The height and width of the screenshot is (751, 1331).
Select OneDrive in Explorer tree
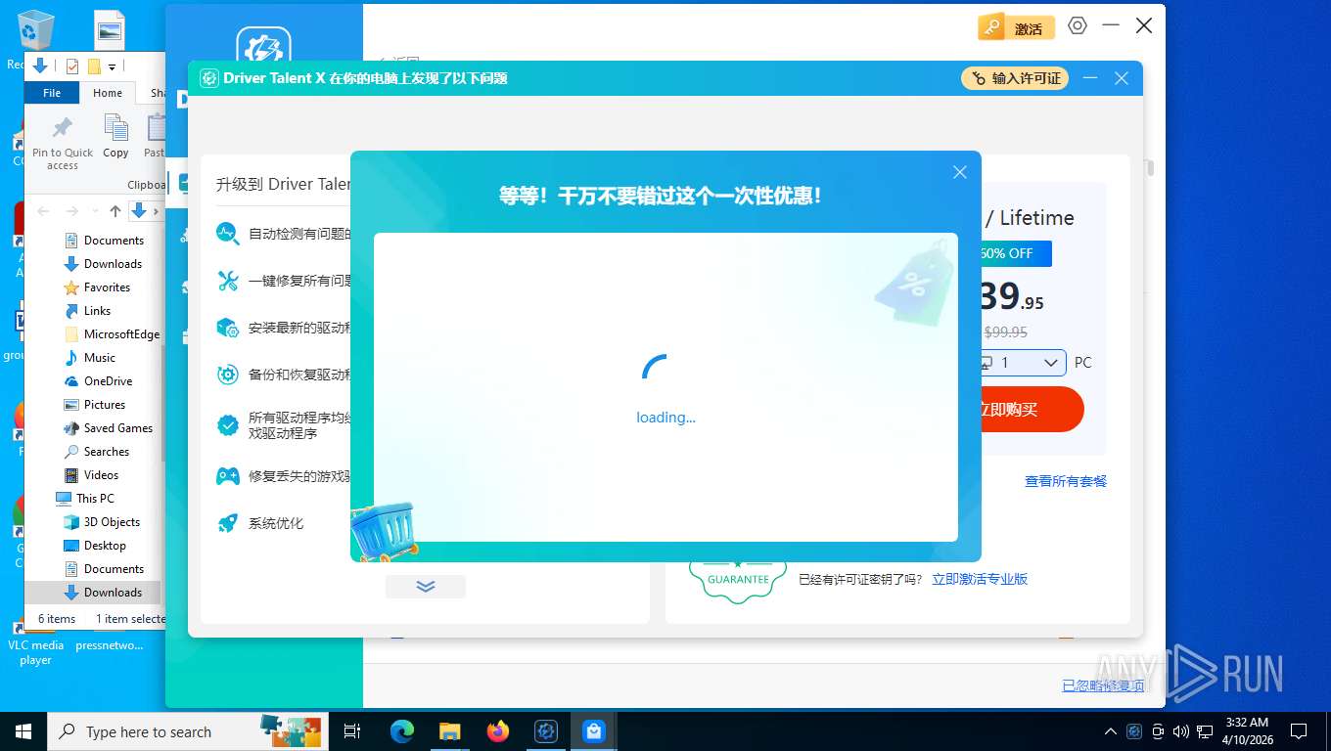(x=108, y=381)
